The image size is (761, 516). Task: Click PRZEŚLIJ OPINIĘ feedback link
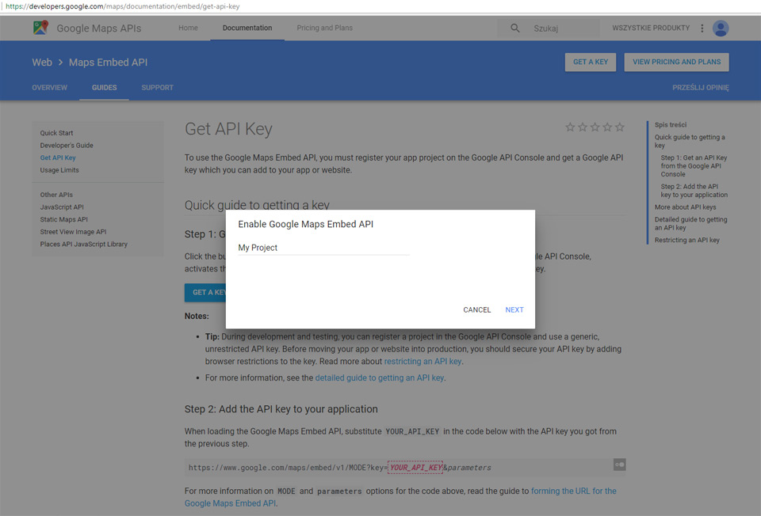pos(700,88)
